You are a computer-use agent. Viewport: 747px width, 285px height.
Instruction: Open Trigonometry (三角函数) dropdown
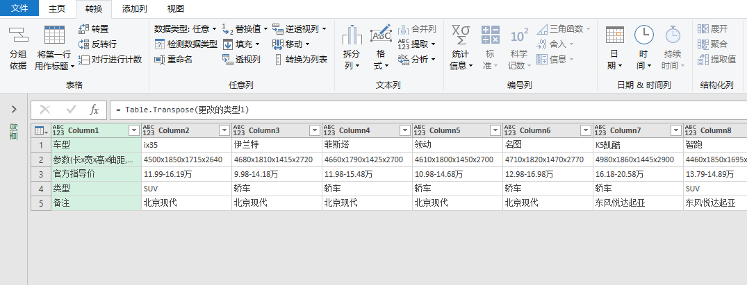click(x=564, y=29)
